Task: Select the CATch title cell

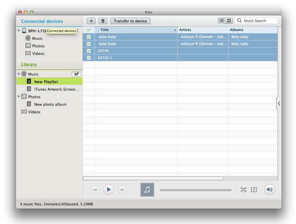Action: tap(136, 51)
